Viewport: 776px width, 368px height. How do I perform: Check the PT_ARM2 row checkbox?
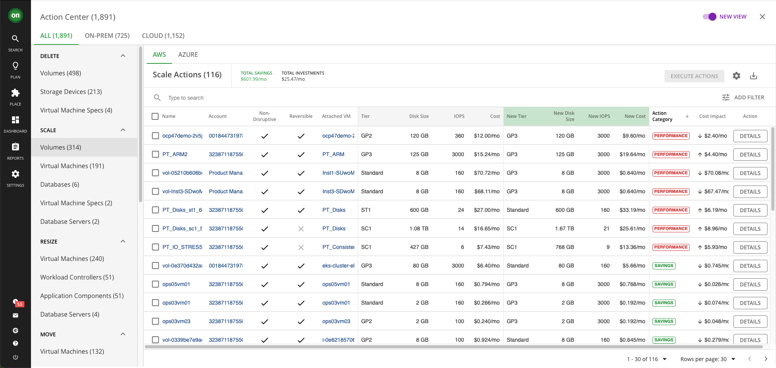[155, 154]
